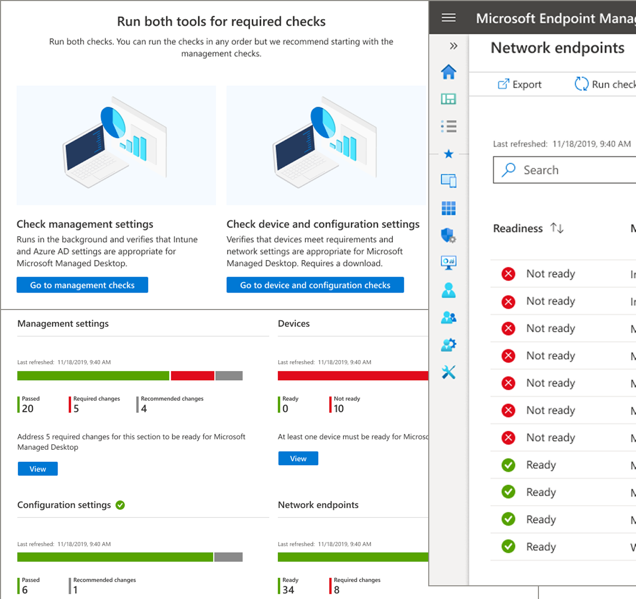Click Passed 20 count in Management settings
This screenshot has height=599, width=636.
[x=29, y=404]
